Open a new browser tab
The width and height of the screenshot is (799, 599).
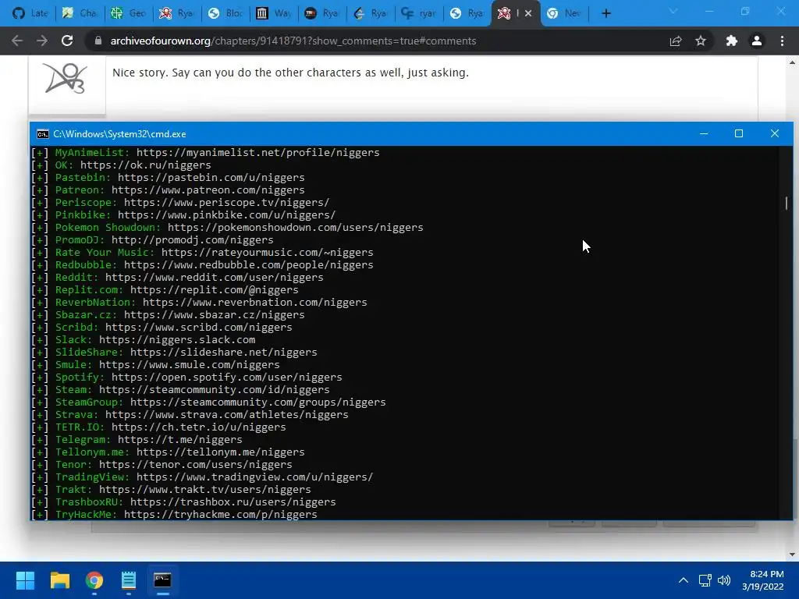click(x=605, y=13)
